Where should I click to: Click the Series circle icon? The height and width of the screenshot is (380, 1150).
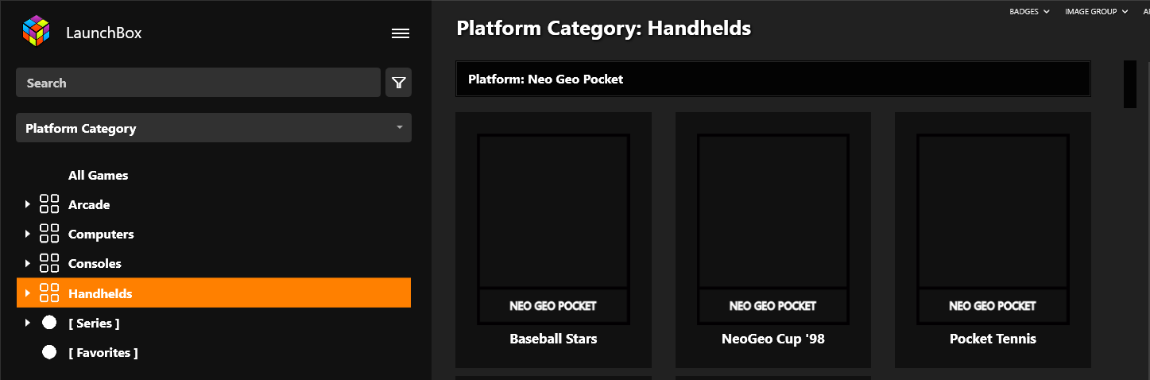(x=49, y=323)
